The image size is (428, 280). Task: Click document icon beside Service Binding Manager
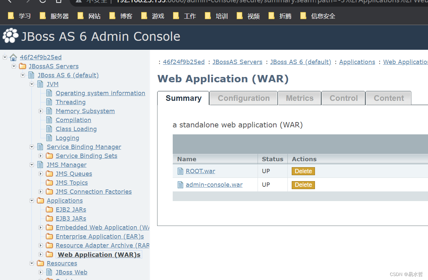pos(40,147)
